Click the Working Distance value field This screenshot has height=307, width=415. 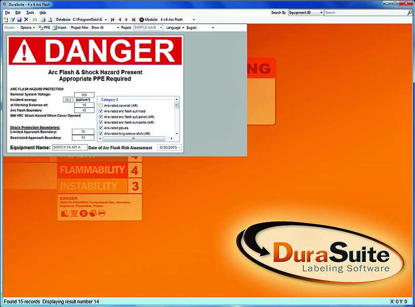(84, 105)
